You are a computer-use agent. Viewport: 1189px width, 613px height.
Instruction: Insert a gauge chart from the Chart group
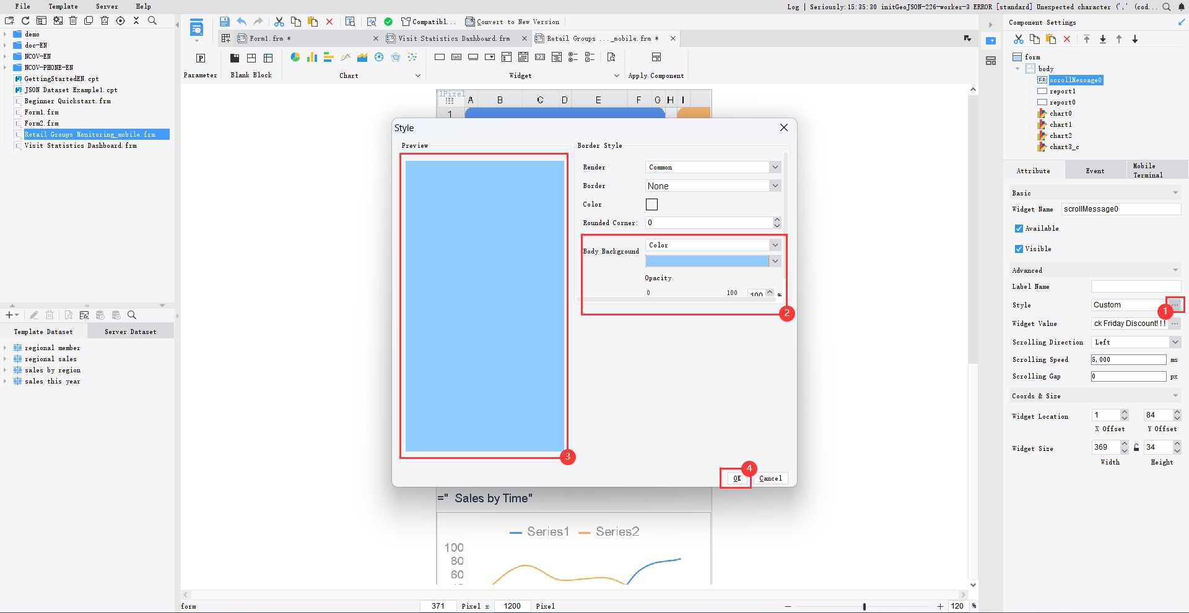coord(379,57)
